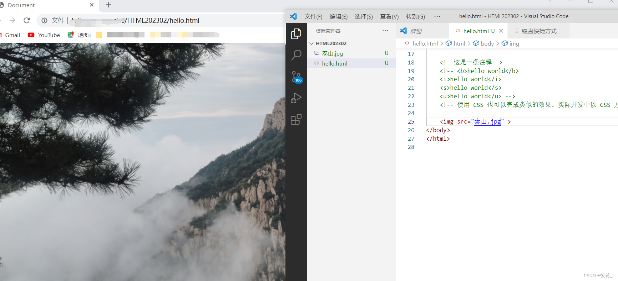Close the Document browser tab
Image resolution: width=618 pixels, height=281 pixels.
pyautogui.click(x=92, y=5)
